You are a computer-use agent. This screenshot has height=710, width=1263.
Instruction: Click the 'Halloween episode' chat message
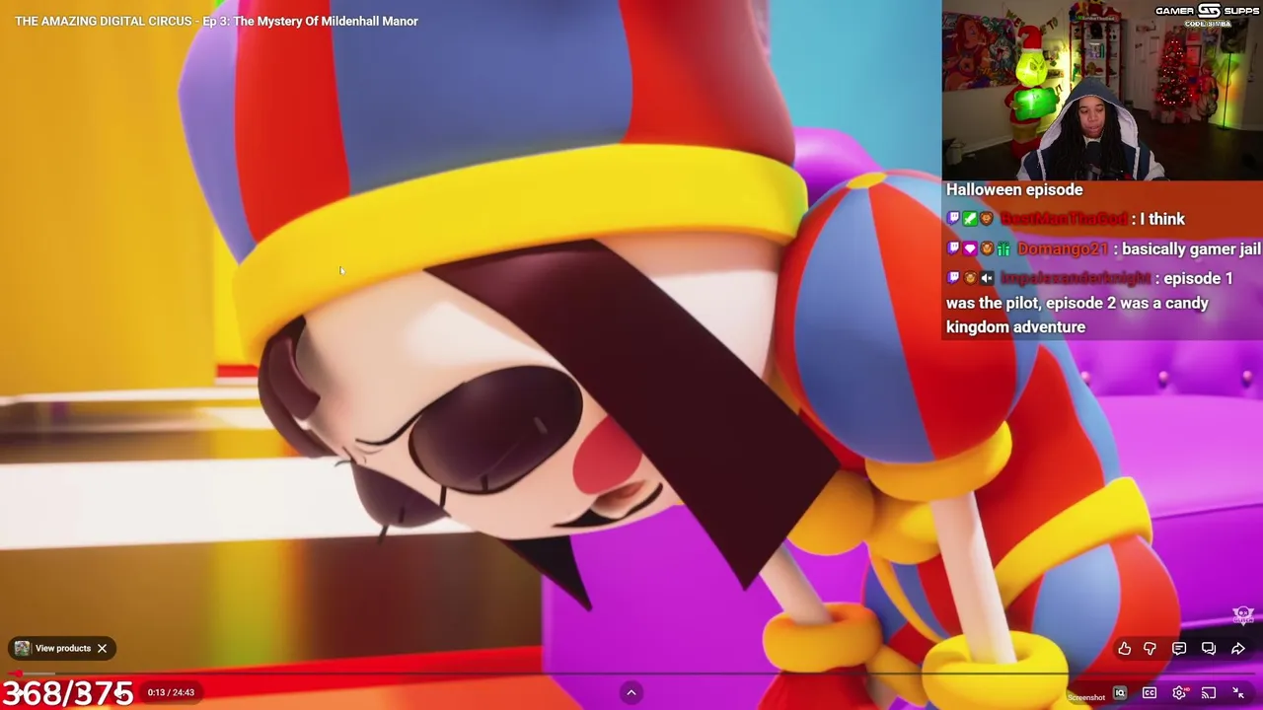click(x=1014, y=189)
